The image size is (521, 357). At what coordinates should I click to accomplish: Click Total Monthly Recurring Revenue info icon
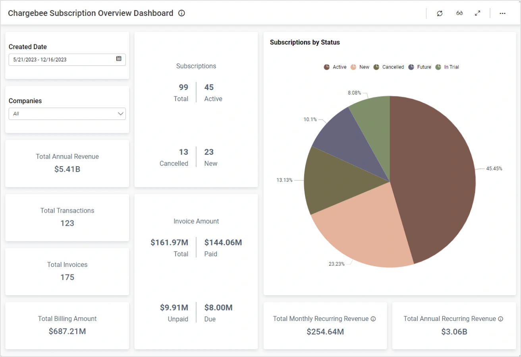tap(373, 319)
